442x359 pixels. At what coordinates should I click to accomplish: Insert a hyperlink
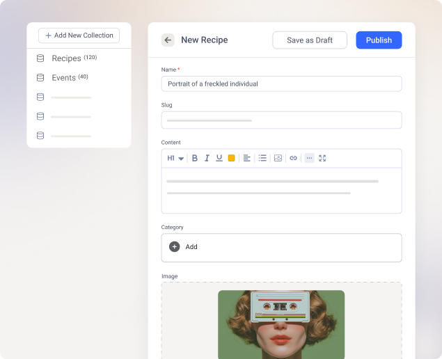293,158
